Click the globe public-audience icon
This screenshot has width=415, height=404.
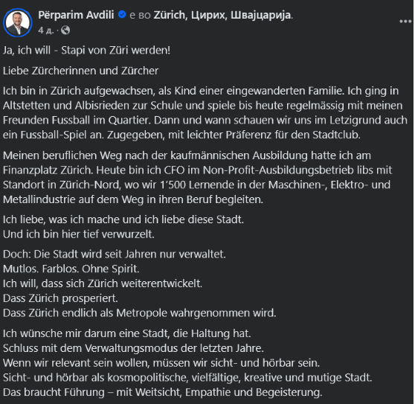[65, 31]
